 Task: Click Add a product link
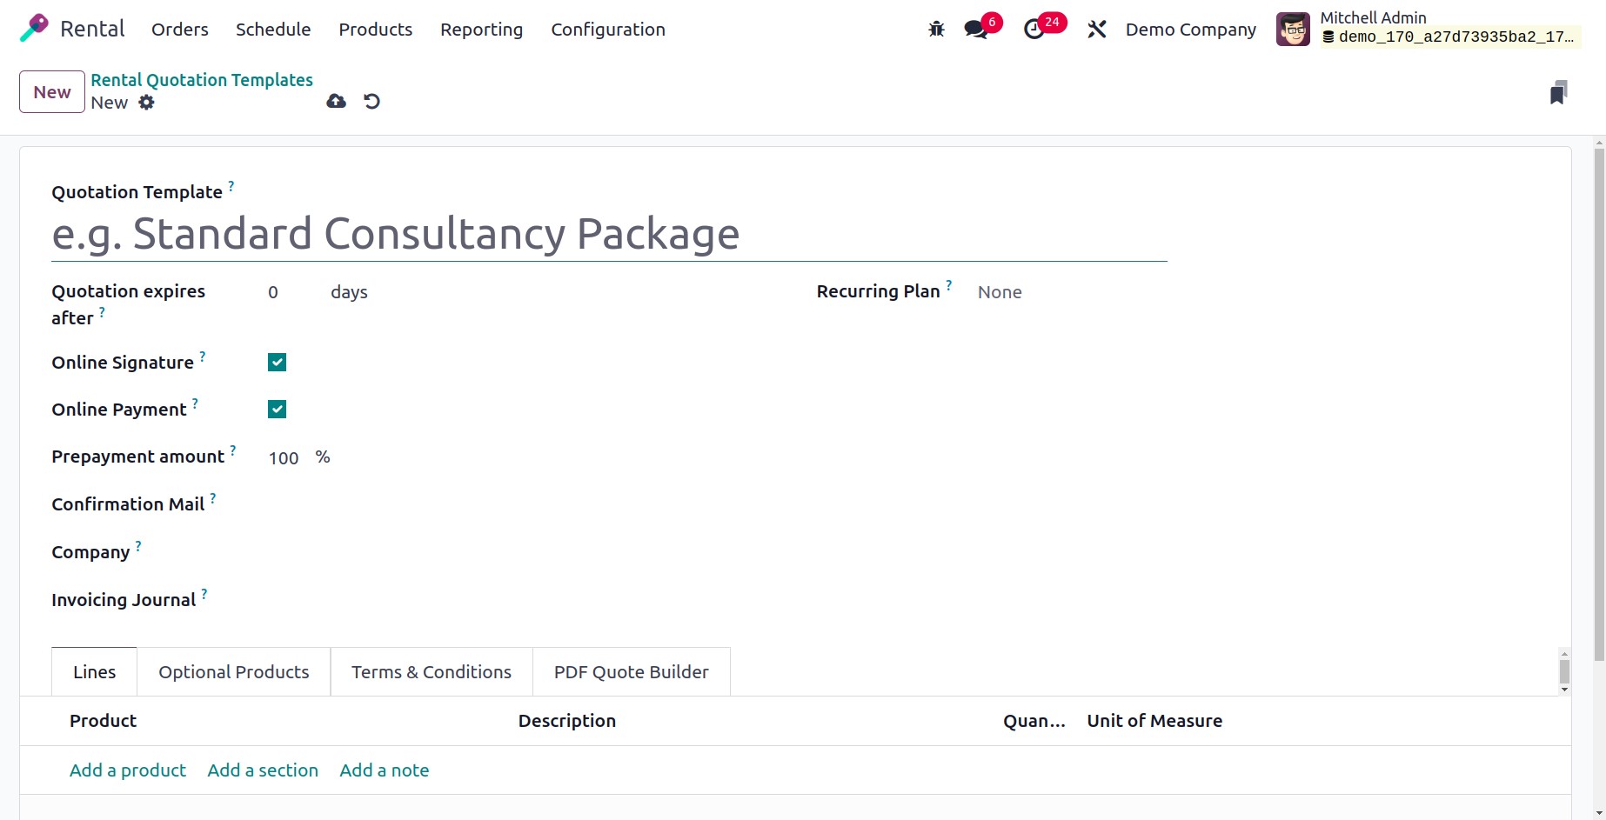(x=128, y=770)
